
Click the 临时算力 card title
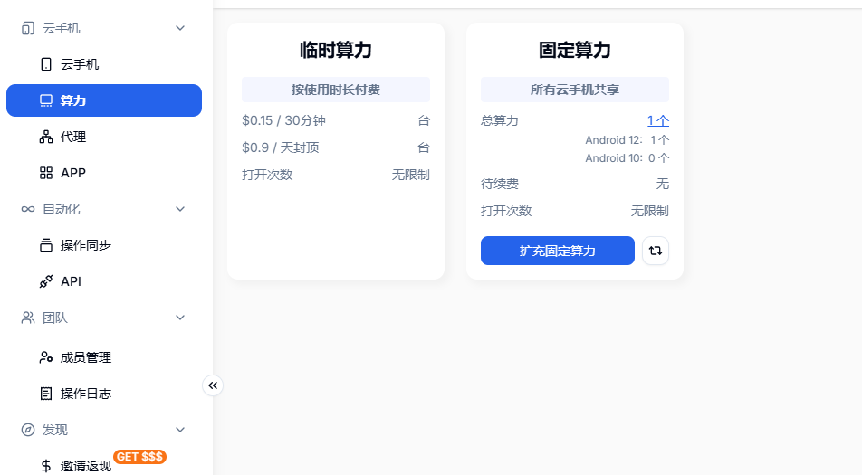tap(336, 50)
